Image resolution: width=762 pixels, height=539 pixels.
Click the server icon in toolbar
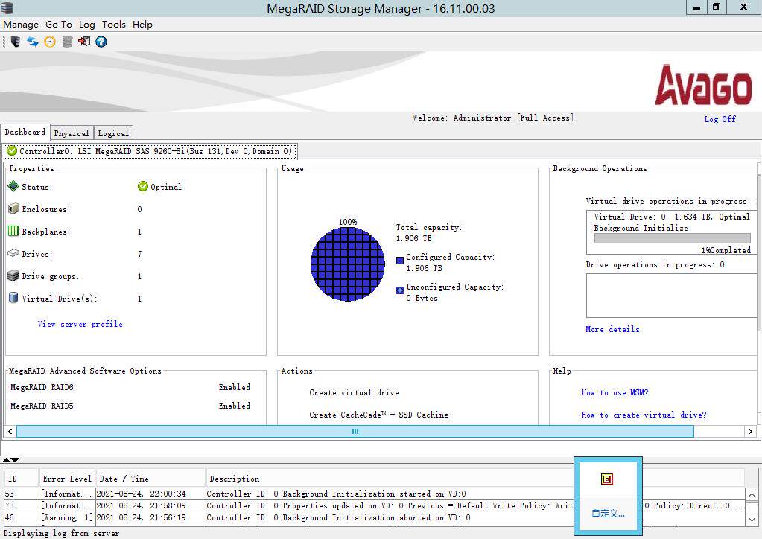(x=16, y=42)
